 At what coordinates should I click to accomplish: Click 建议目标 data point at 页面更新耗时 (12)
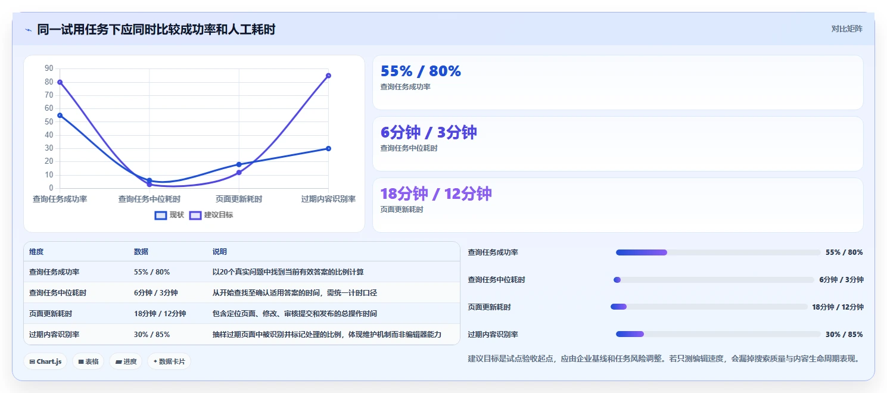click(x=239, y=173)
